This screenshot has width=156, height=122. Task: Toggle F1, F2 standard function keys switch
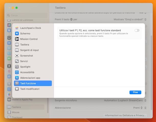point(137,30)
